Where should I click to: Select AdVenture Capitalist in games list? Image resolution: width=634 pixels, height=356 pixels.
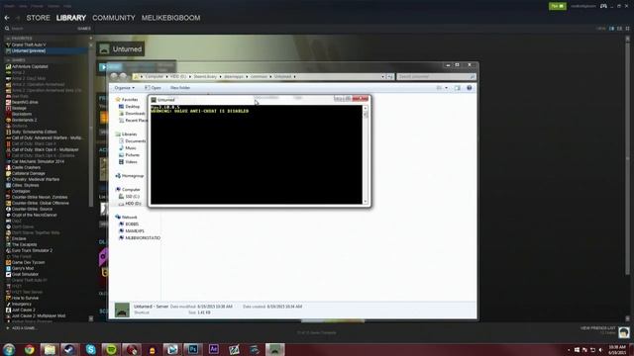tap(30, 66)
